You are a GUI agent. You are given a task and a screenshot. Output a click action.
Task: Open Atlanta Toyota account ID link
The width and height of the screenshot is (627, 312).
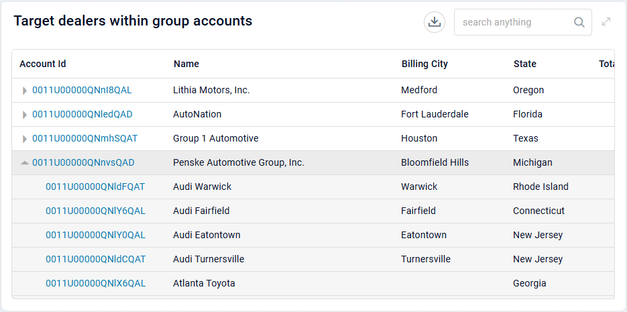(95, 284)
